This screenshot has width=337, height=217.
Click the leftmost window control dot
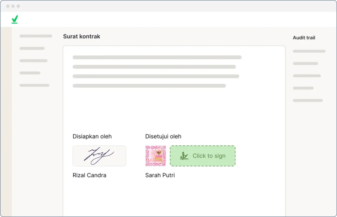point(8,6)
